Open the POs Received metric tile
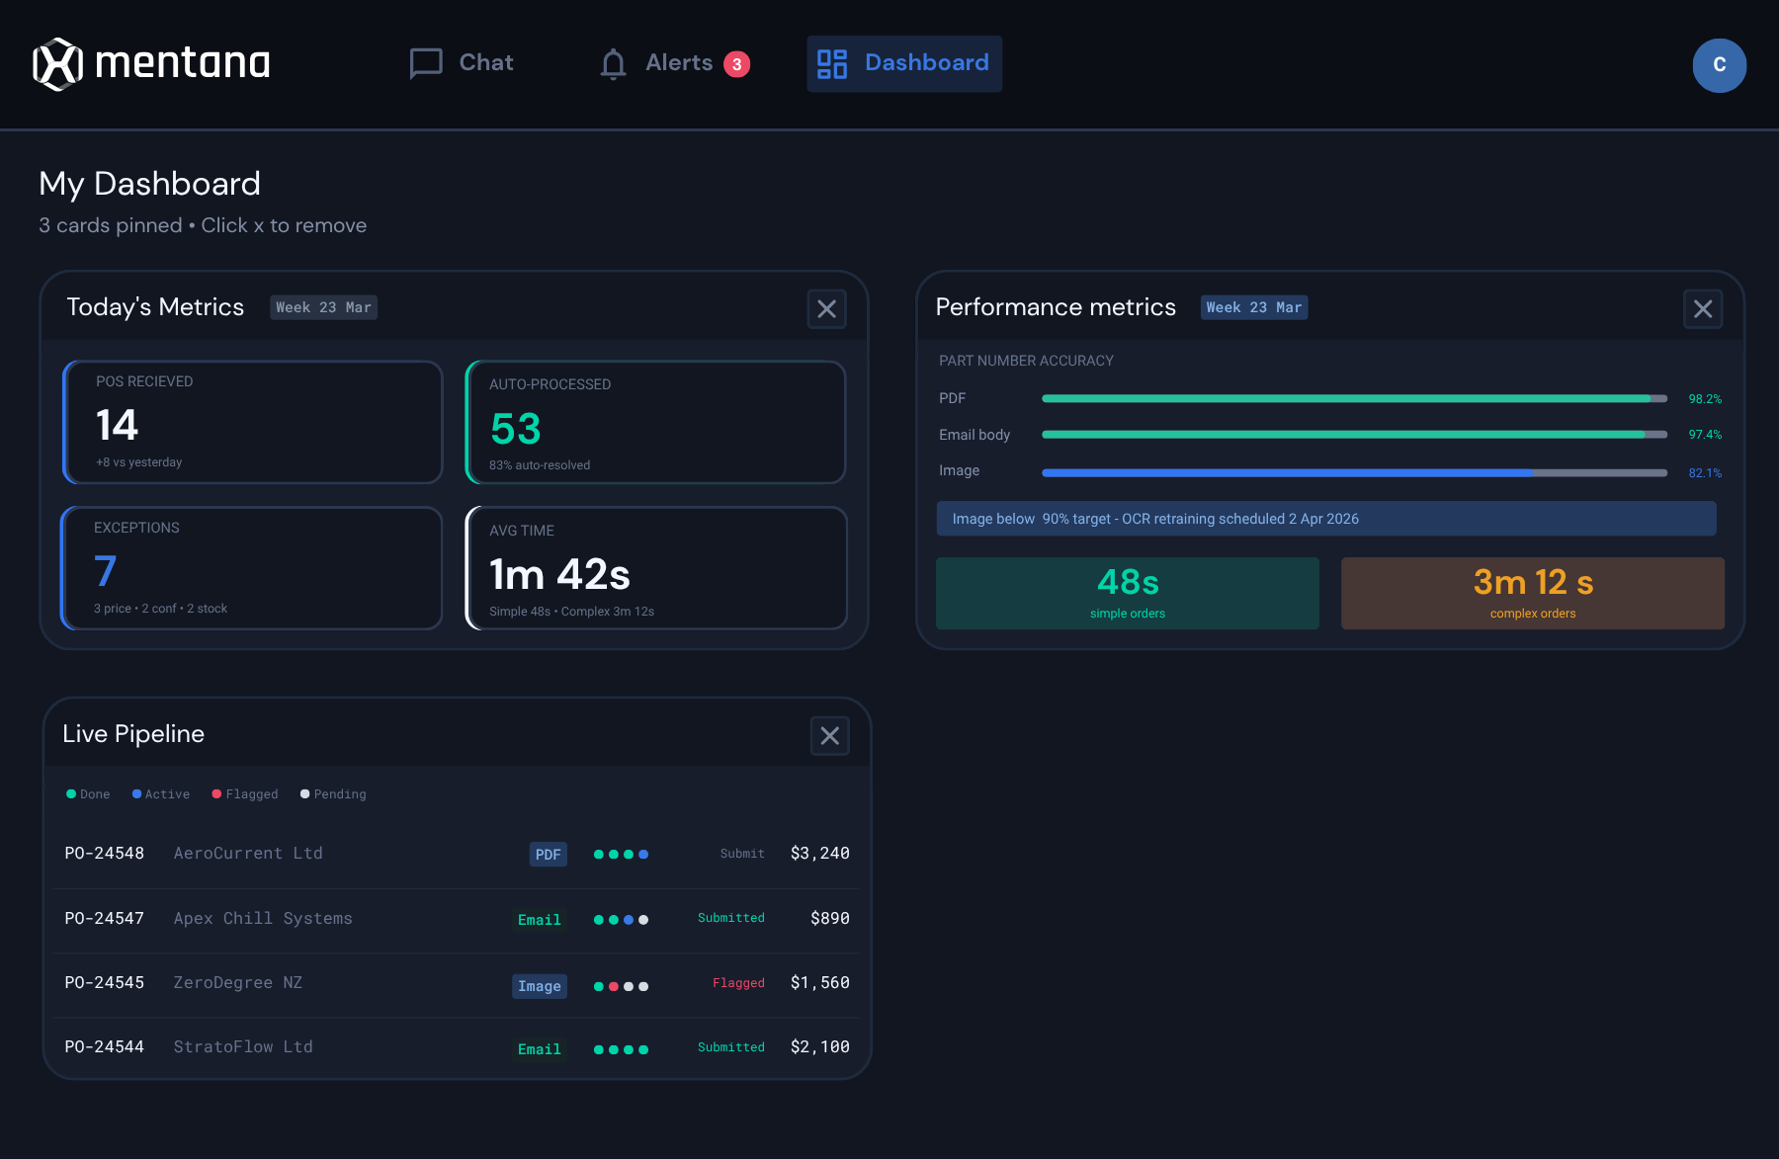Image resolution: width=1779 pixels, height=1159 pixels. click(253, 422)
